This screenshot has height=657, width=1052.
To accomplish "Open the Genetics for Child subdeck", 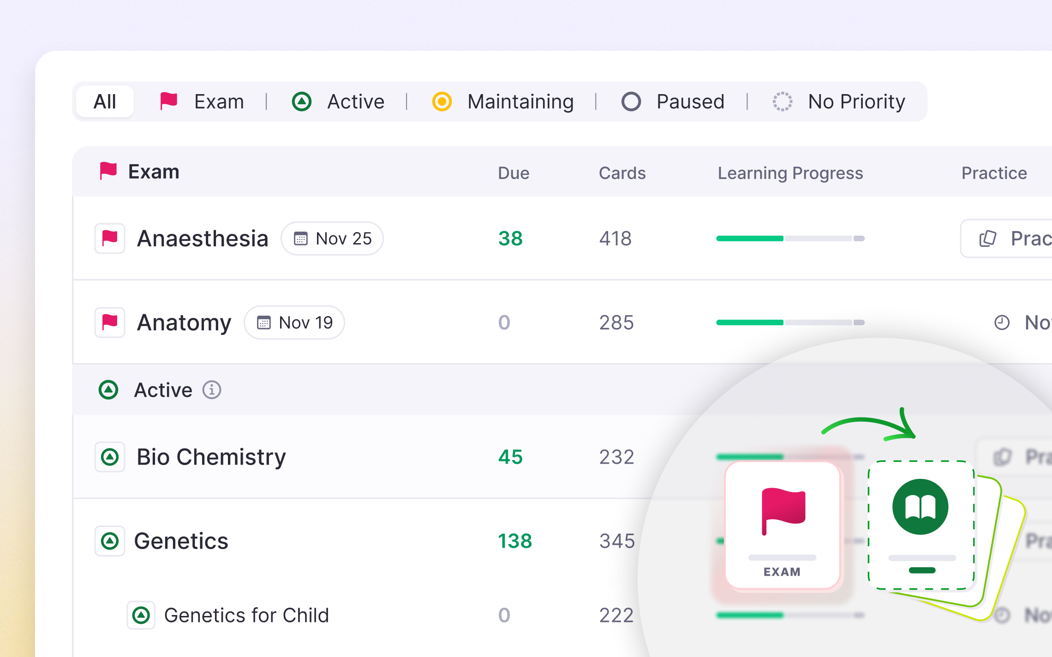I will tap(247, 615).
